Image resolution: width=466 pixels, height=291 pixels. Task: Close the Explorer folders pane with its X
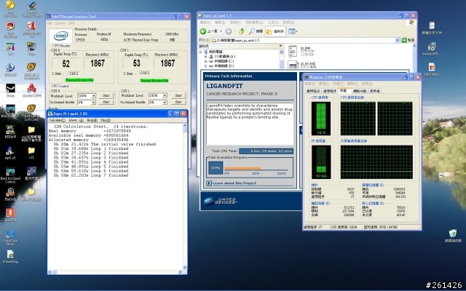280,46
